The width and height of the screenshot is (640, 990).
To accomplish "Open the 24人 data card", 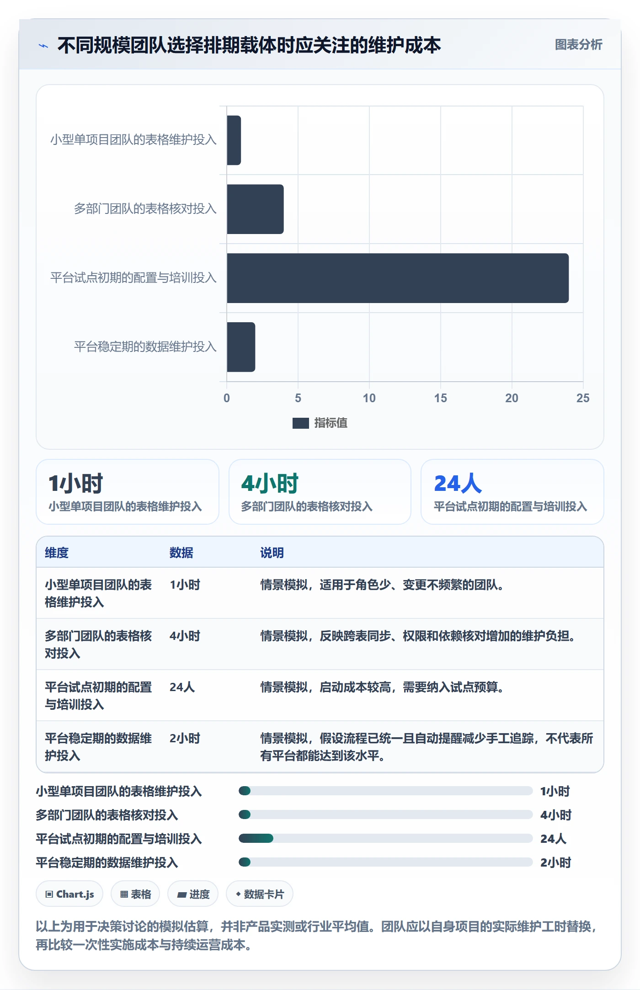I will pyautogui.click(x=512, y=492).
